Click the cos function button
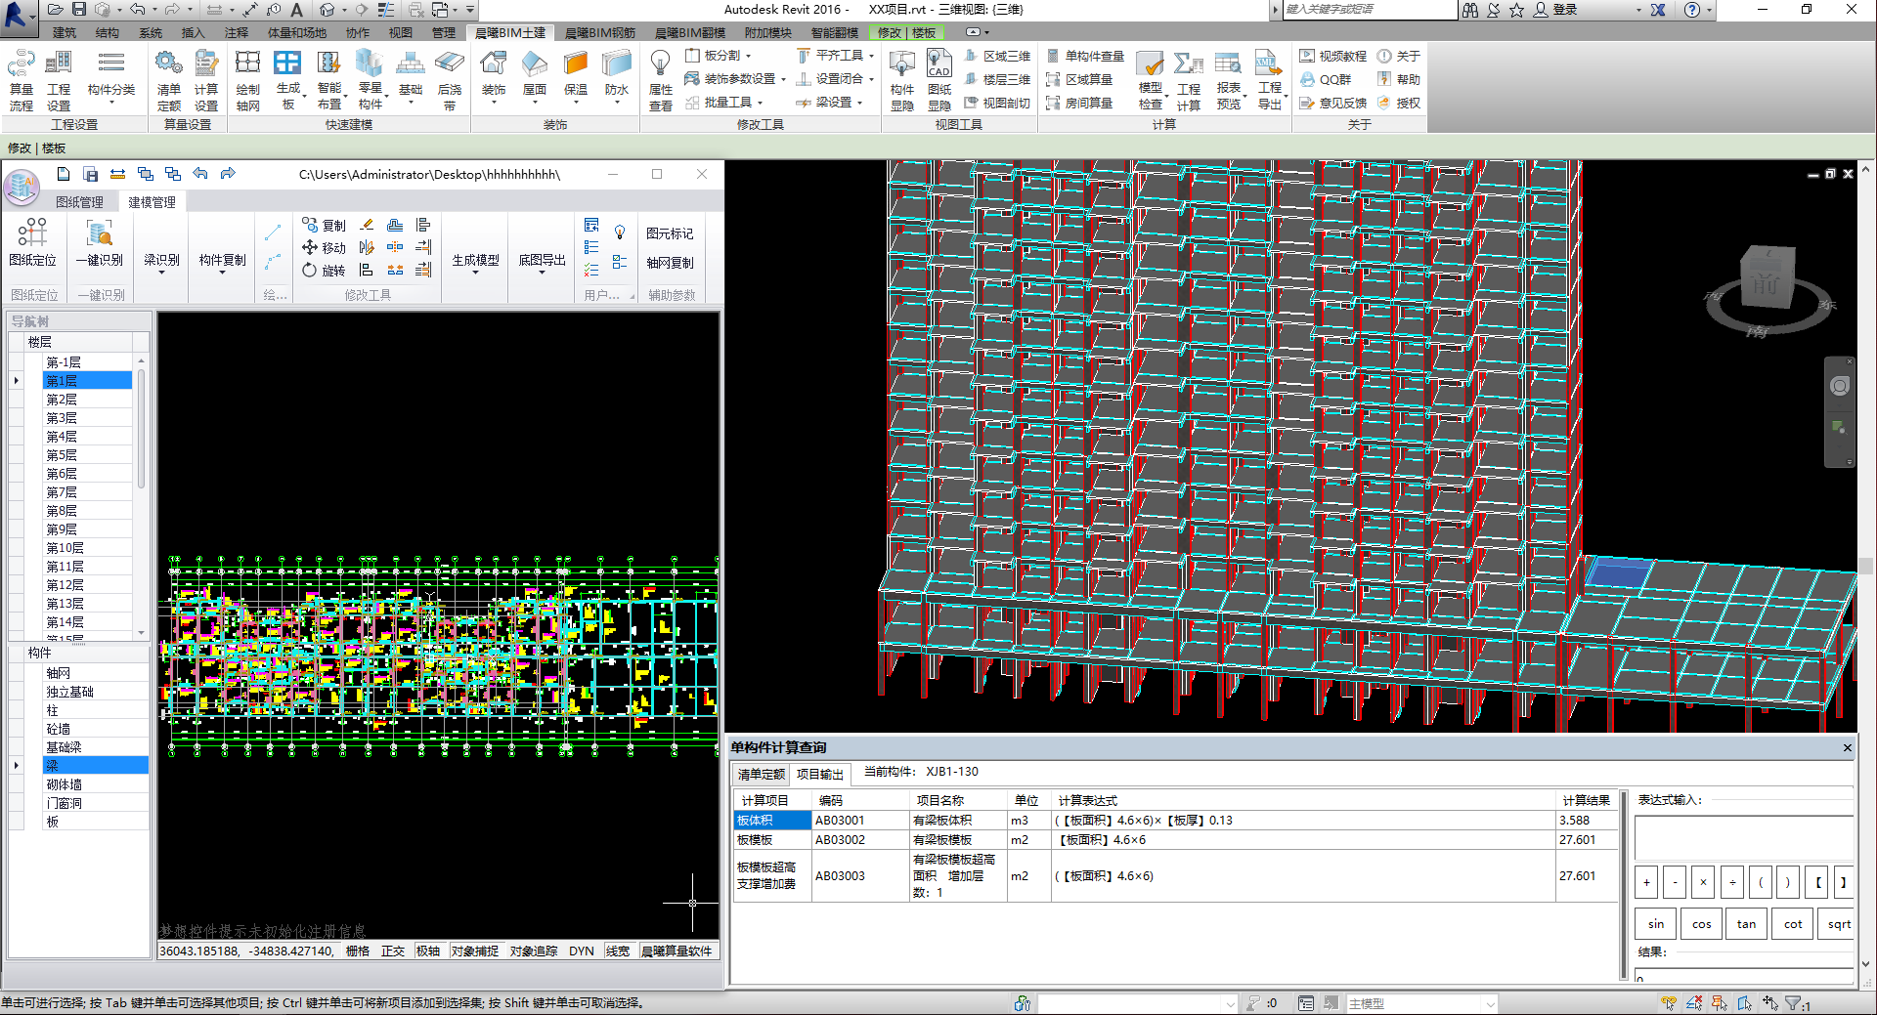Screen dimensions: 1877x1015 pos(1702,923)
